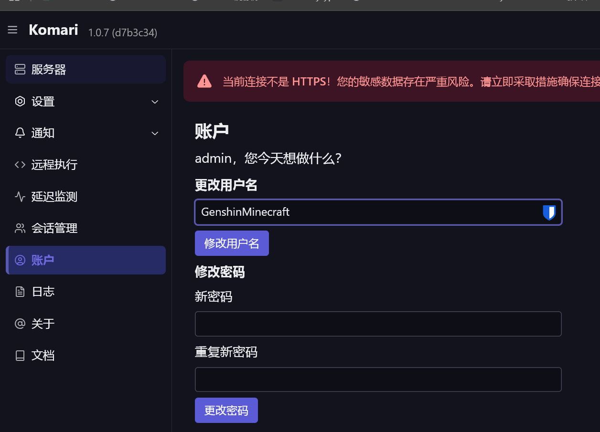The width and height of the screenshot is (600, 432).
Task: Click the hamburger menu next to Komari logo
Action: [x=12, y=30]
